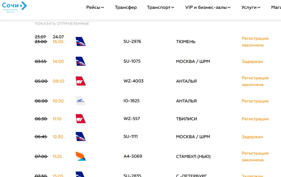Open VIP и бизнес-залы dropdown

point(208,7)
